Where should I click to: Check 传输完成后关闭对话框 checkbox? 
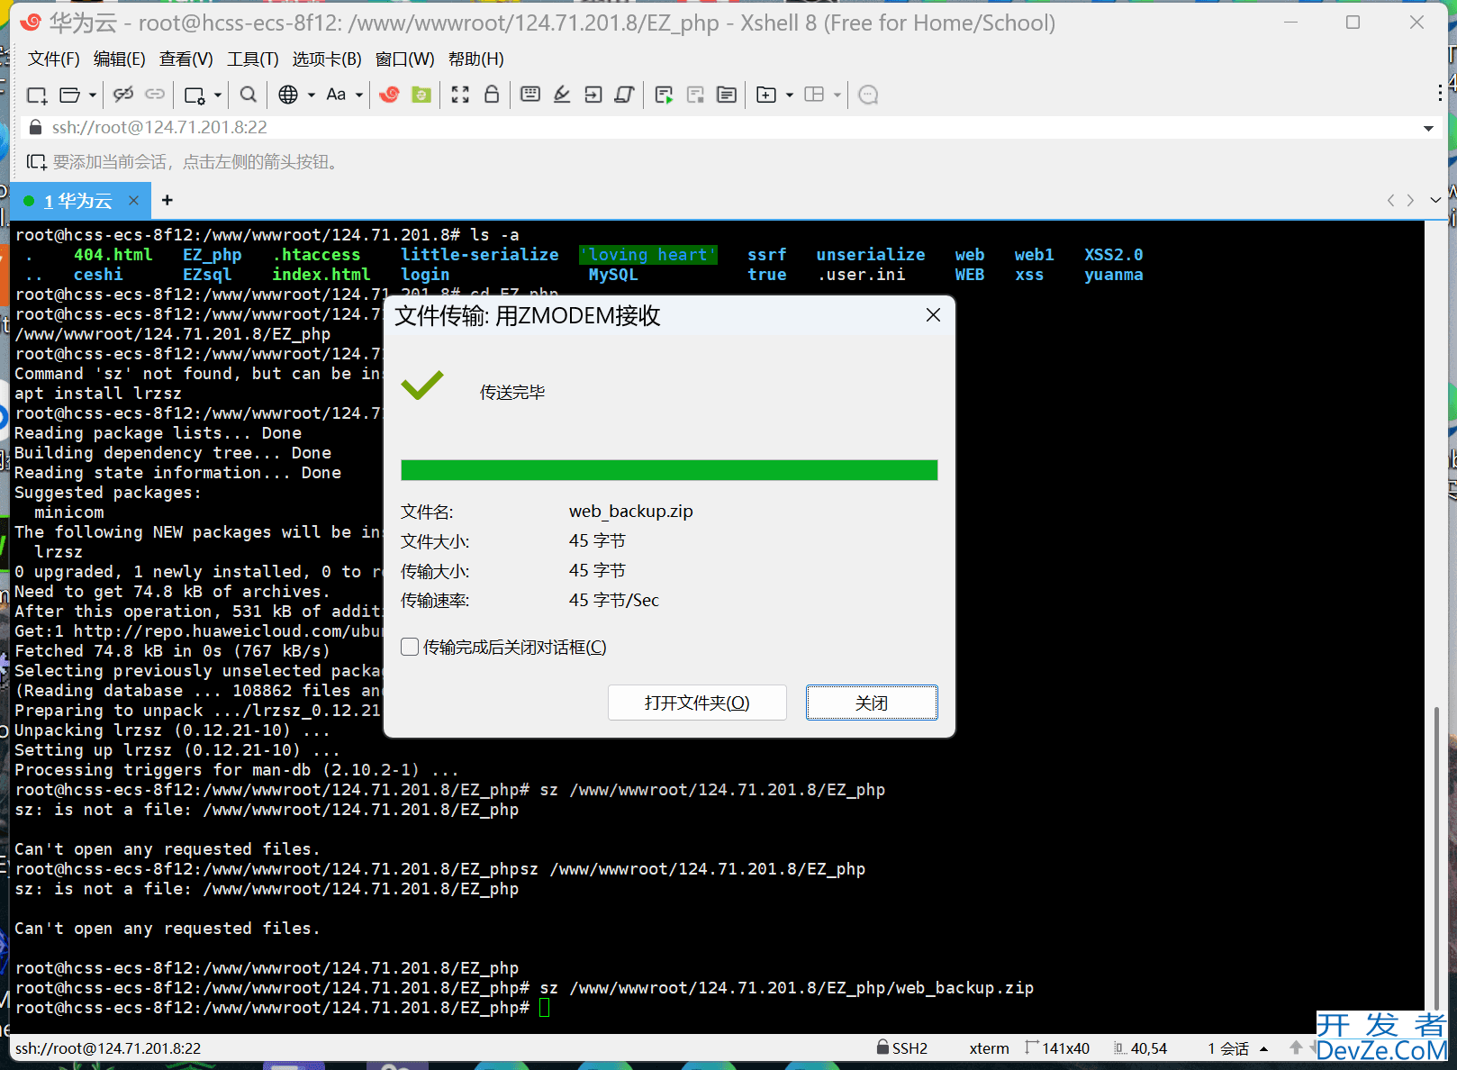pos(410,647)
